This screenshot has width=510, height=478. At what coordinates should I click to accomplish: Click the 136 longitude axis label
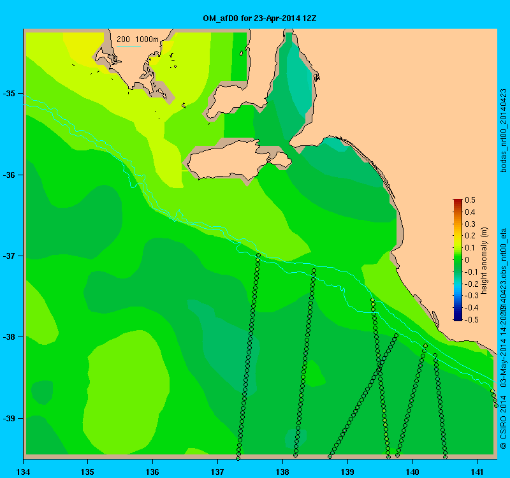tap(152, 472)
